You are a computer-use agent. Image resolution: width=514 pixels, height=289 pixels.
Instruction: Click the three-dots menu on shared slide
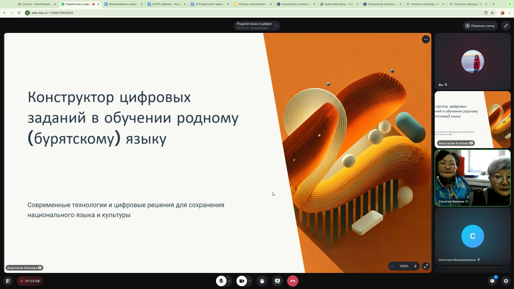coord(426,39)
